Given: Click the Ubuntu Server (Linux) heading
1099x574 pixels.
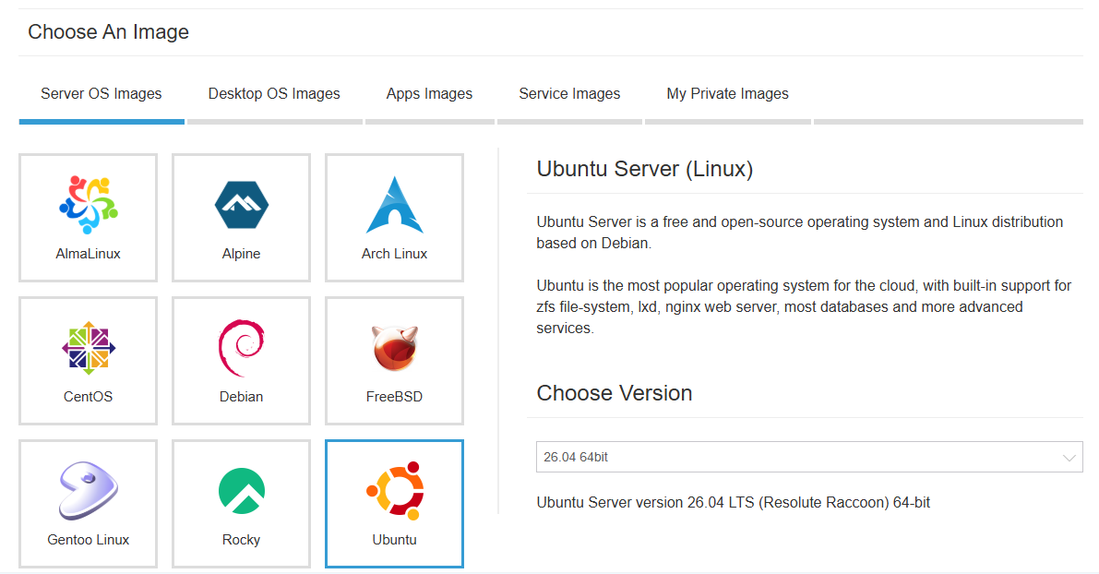Looking at the screenshot, I should (x=645, y=169).
